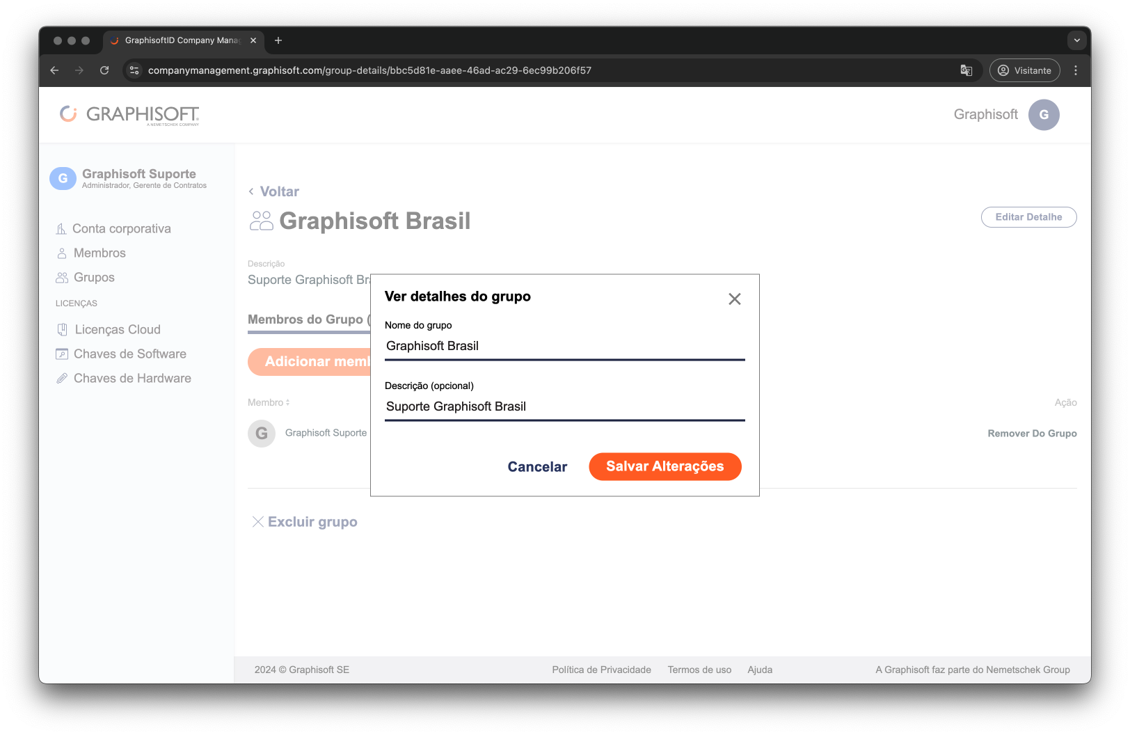Open Chaves de Hardware in sidebar

pos(132,379)
